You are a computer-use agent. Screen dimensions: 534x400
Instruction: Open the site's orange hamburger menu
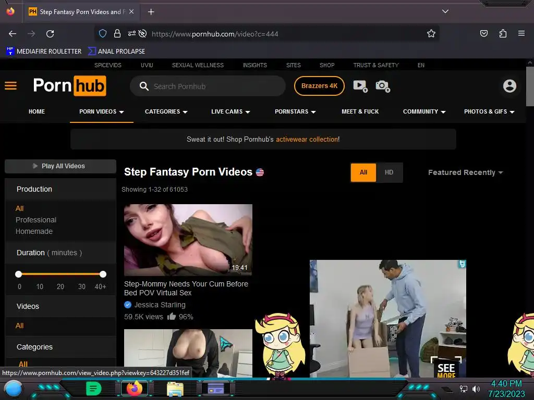coord(10,86)
